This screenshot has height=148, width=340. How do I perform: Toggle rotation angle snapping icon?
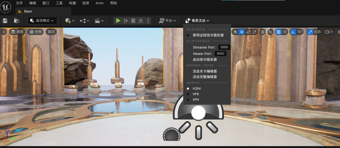coord(293,32)
